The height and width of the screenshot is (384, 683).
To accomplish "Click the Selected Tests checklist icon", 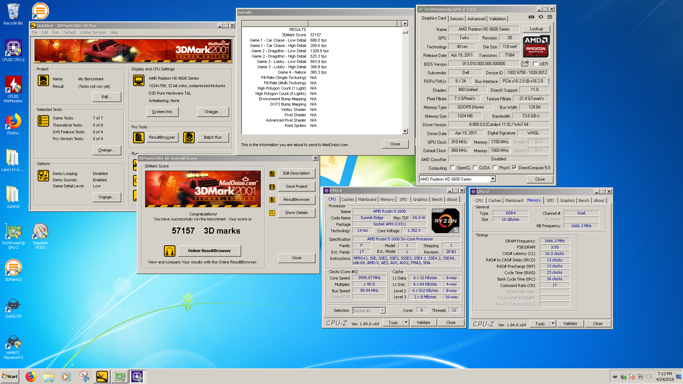I will click(43, 121).
